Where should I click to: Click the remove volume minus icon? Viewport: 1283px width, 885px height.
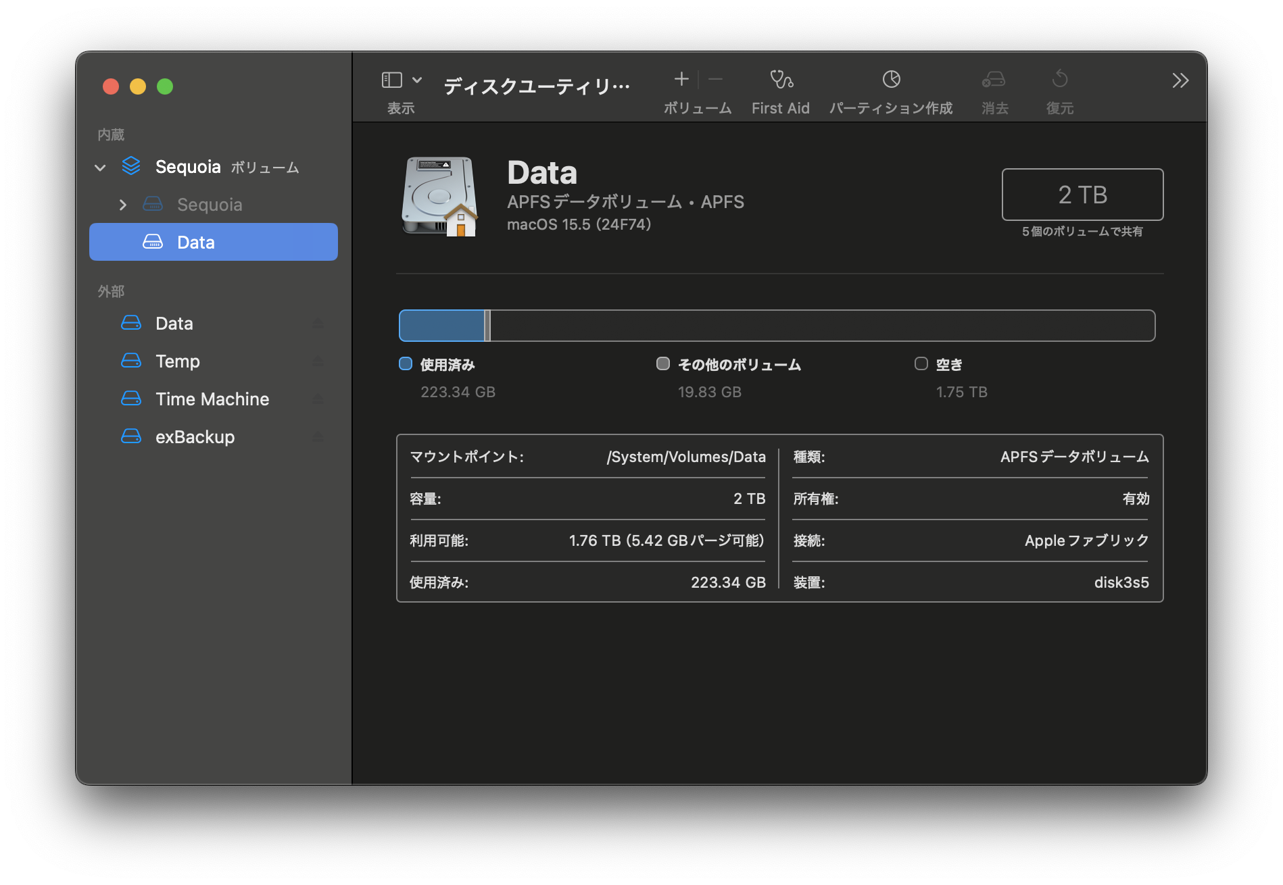pyautogui.click(x=715, y=80)
